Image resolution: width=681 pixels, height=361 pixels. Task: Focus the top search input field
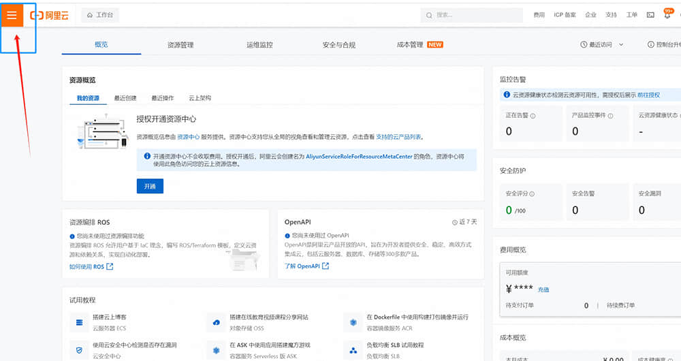(x=472, y=15)
